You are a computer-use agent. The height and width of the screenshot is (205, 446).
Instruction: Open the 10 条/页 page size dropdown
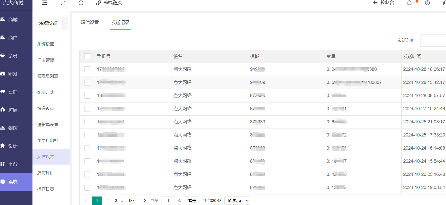pyautogui.click(x=237, y=201)
